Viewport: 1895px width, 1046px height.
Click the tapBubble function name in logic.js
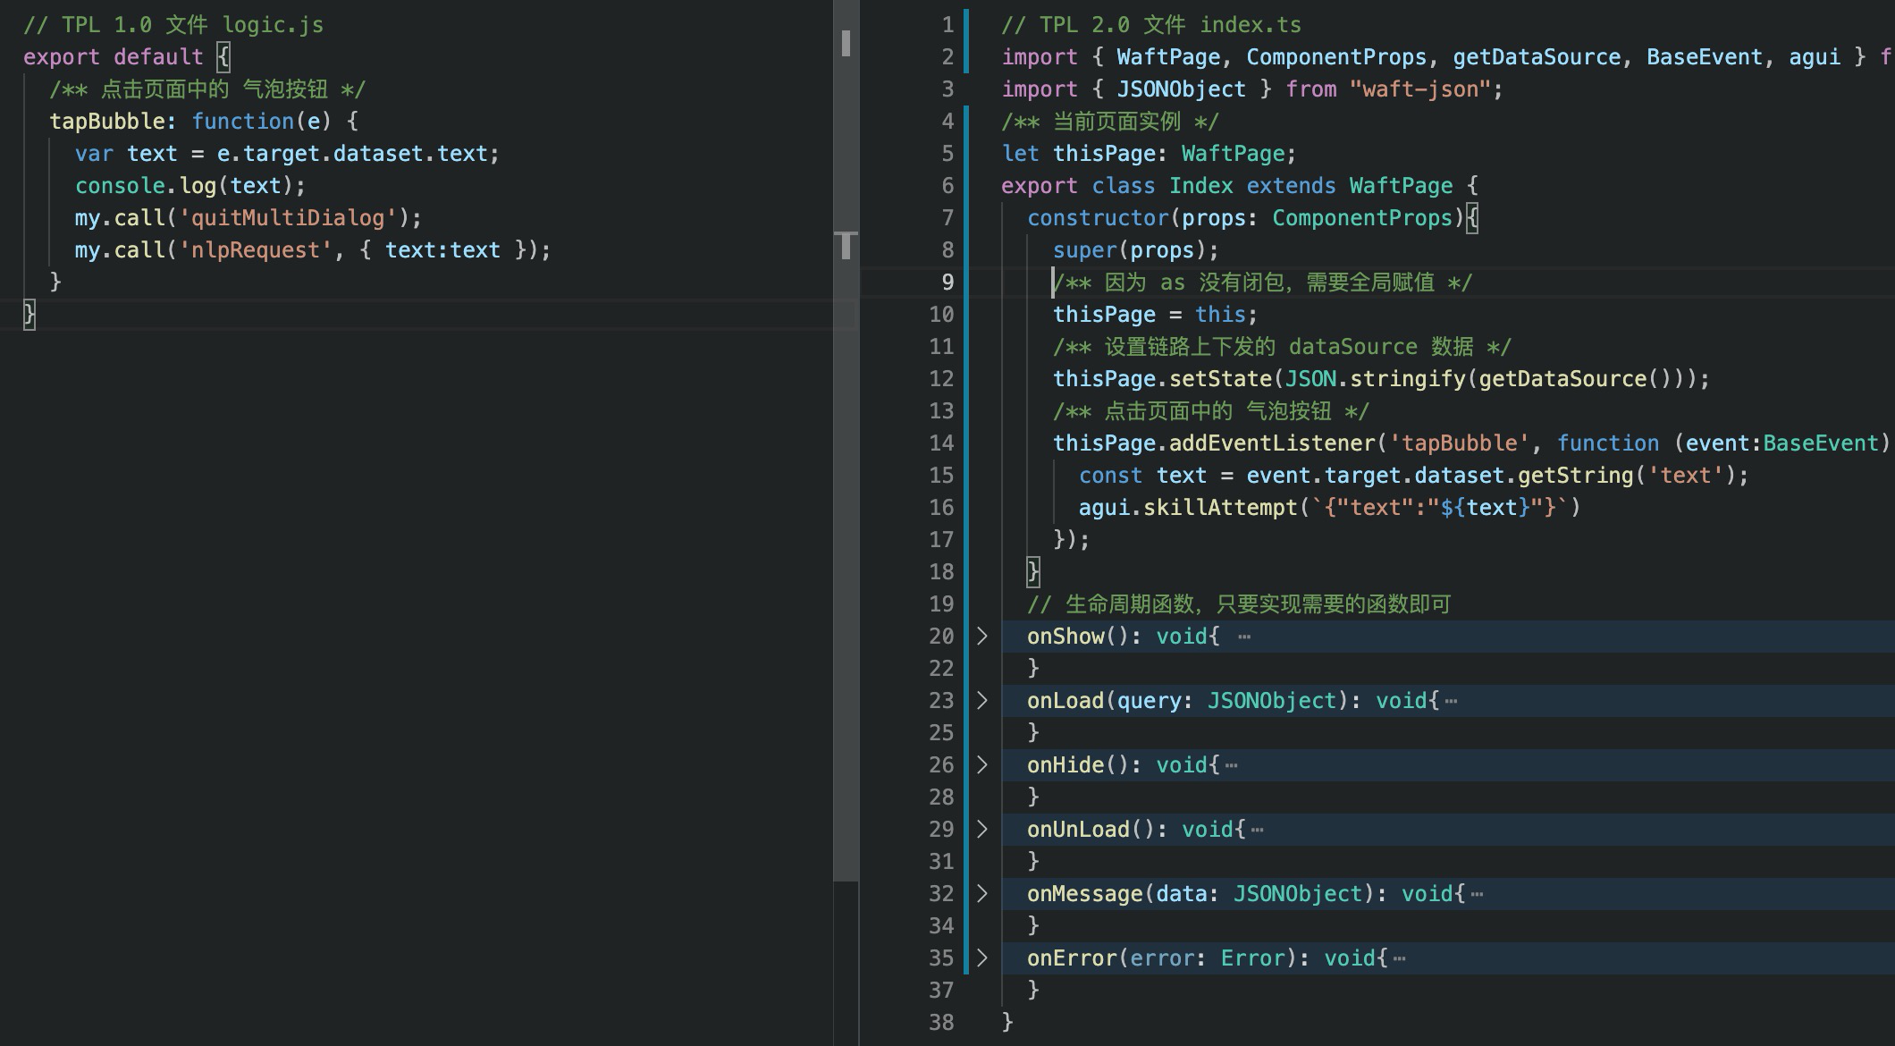[106, 122]
